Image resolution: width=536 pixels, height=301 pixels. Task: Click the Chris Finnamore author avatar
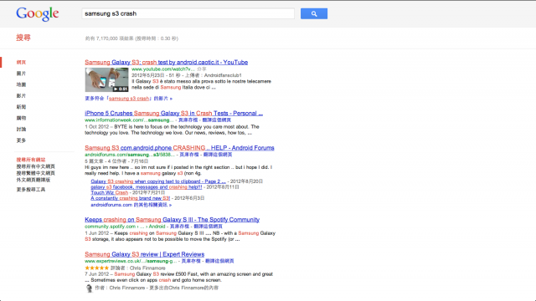tap(89, 288)
